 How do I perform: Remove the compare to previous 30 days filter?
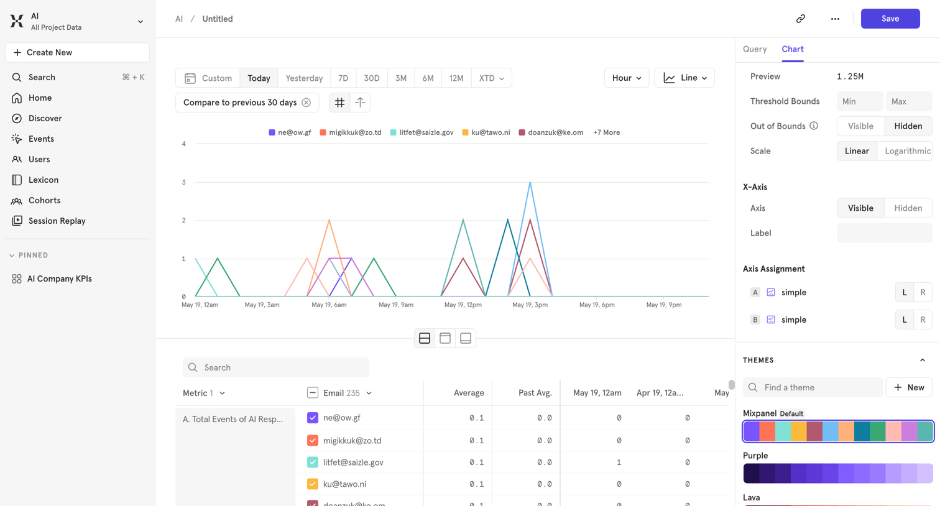[x=306, y=103]
